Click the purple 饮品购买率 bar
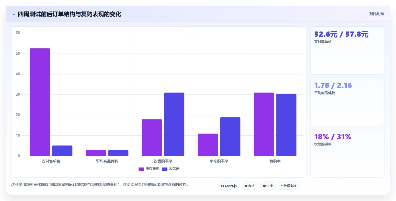This screenshot has height=201, width=396. (x=152, y=138)
